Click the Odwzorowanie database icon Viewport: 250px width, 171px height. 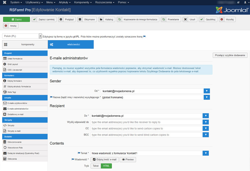pyautogui.click(x=5, y=142)
